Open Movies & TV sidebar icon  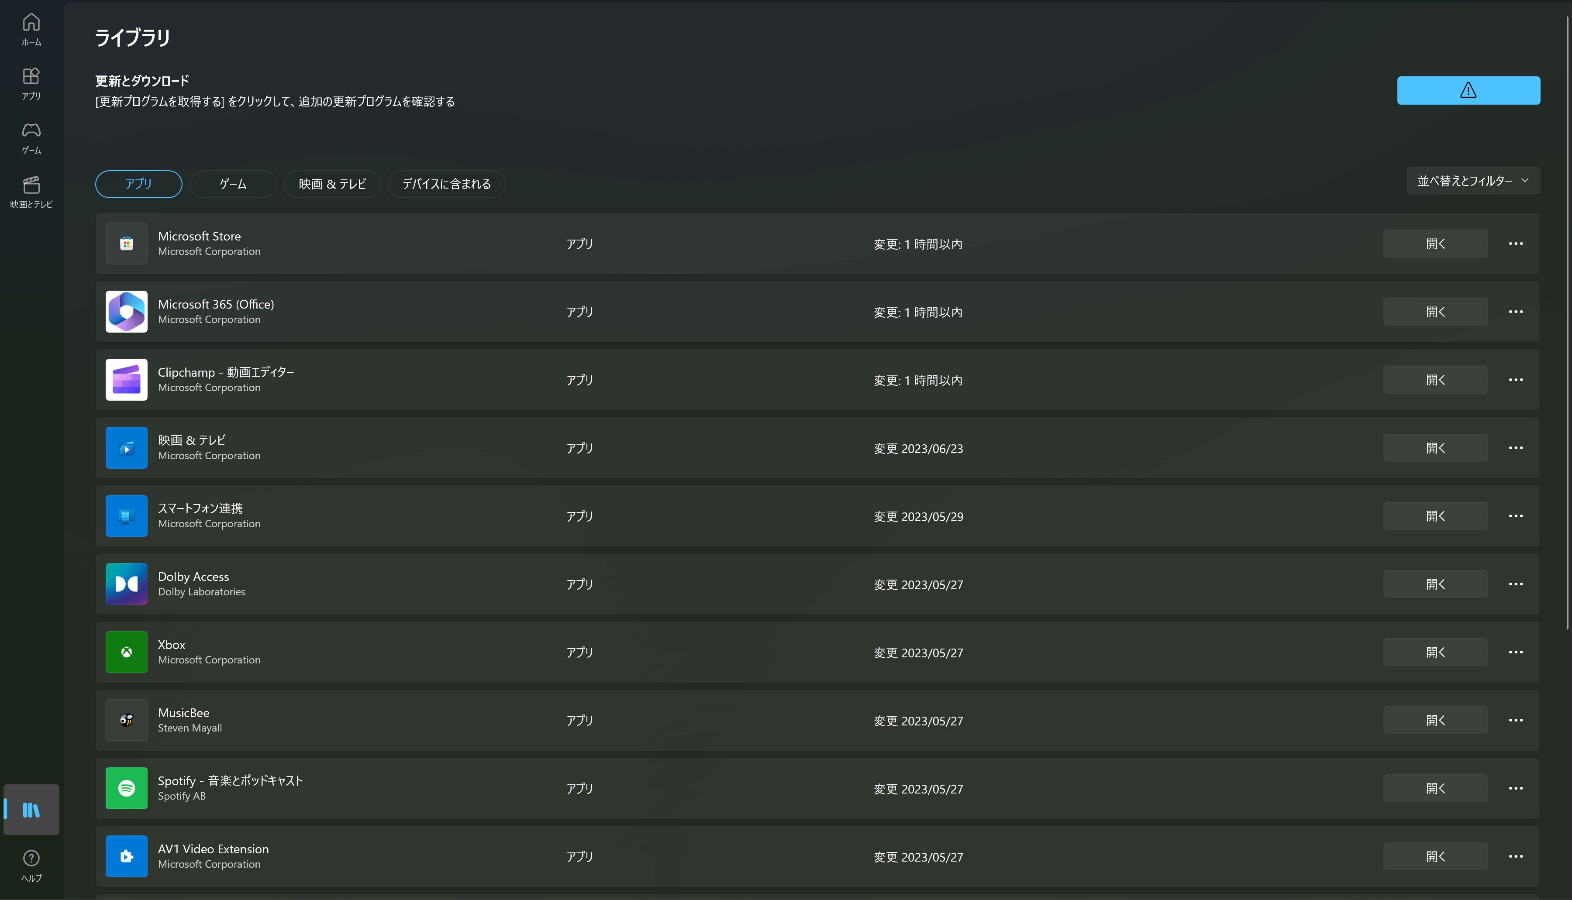[31, 192]
